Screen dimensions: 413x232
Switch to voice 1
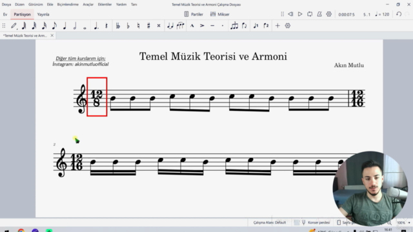point(256,26)
